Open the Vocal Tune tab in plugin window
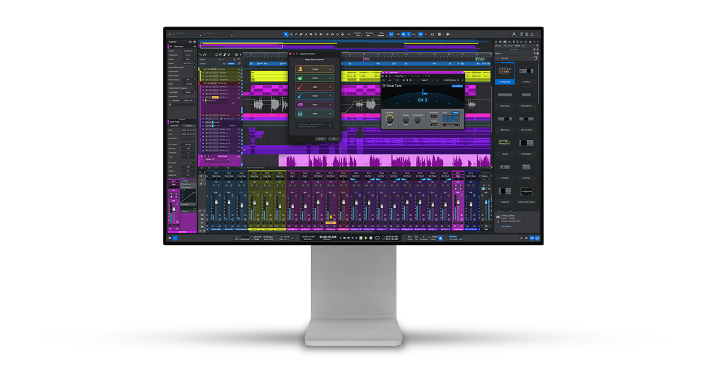The width and height of the screenshot is (706, 370). tap(399, 76)
